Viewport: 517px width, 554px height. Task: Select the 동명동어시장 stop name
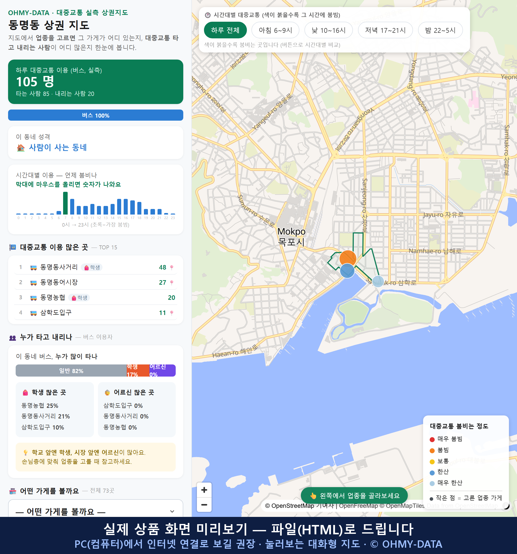tap(59, 282)
